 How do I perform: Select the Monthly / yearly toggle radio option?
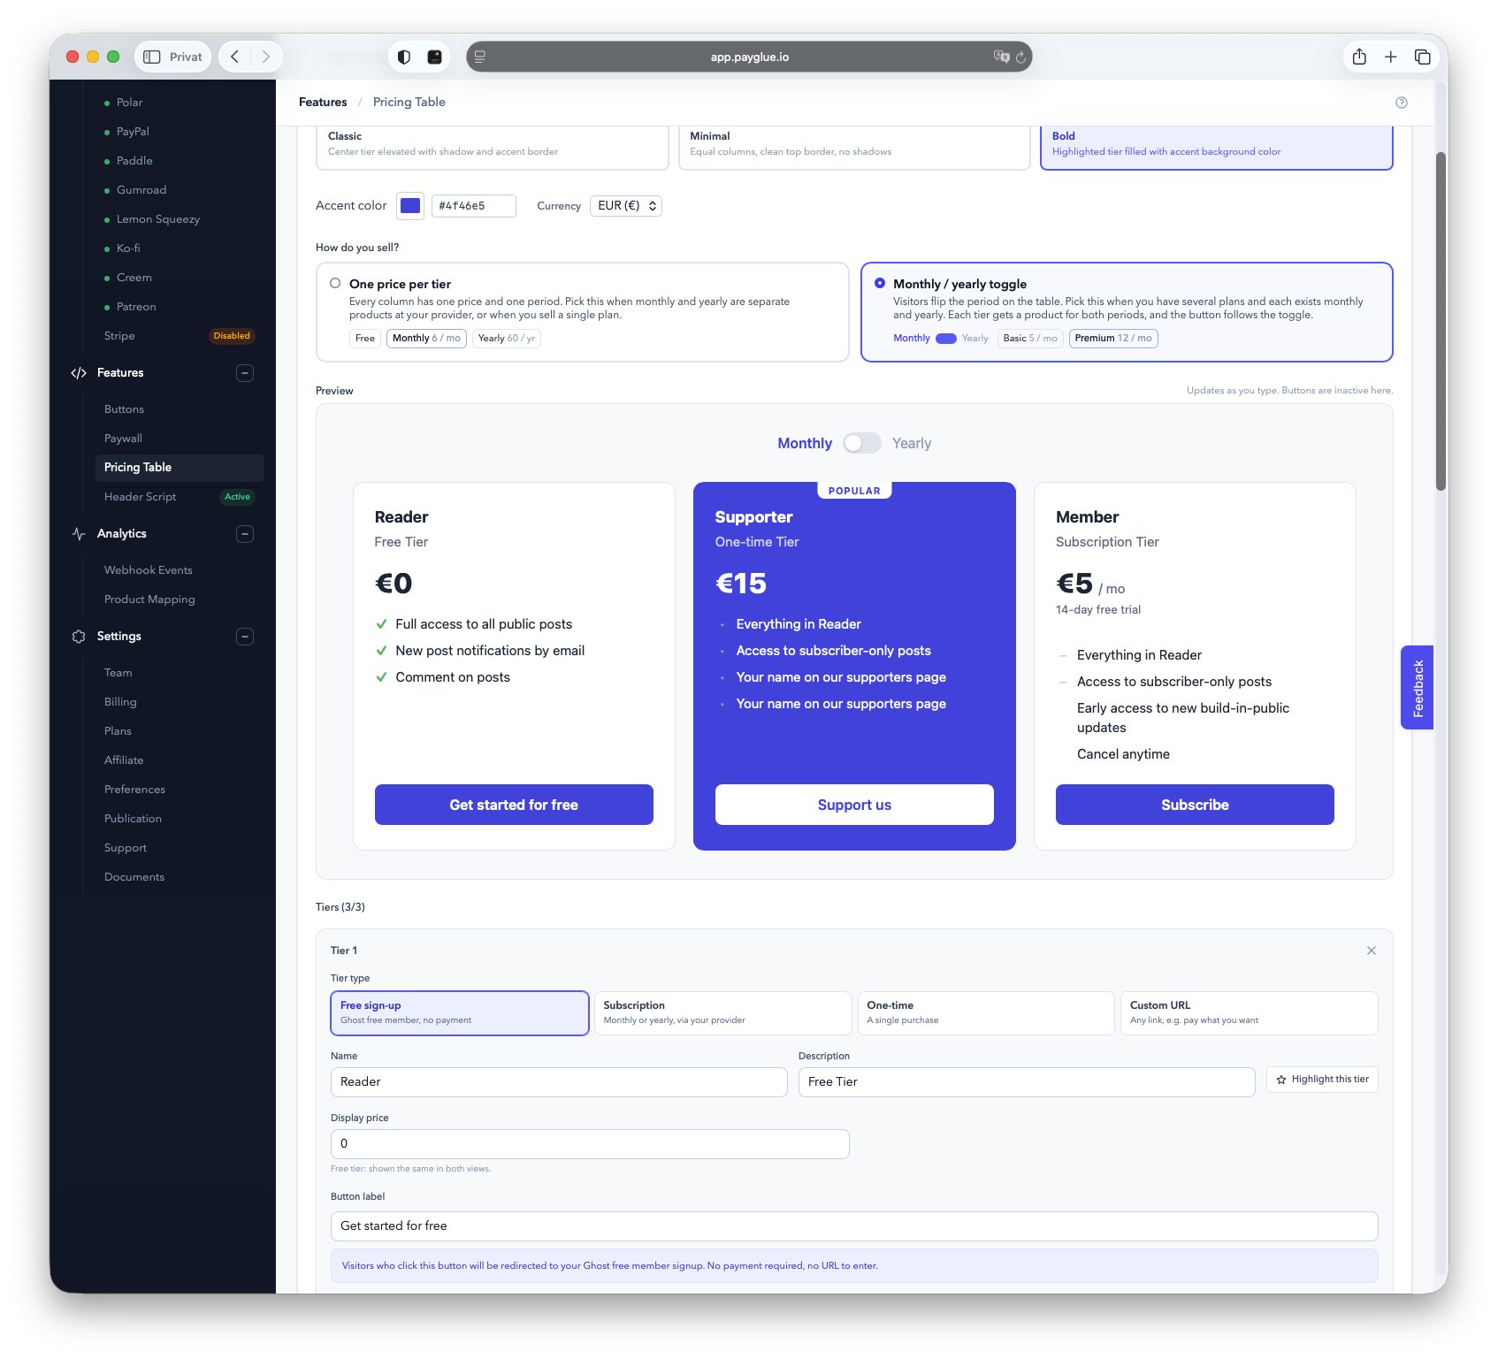(880, 284)
